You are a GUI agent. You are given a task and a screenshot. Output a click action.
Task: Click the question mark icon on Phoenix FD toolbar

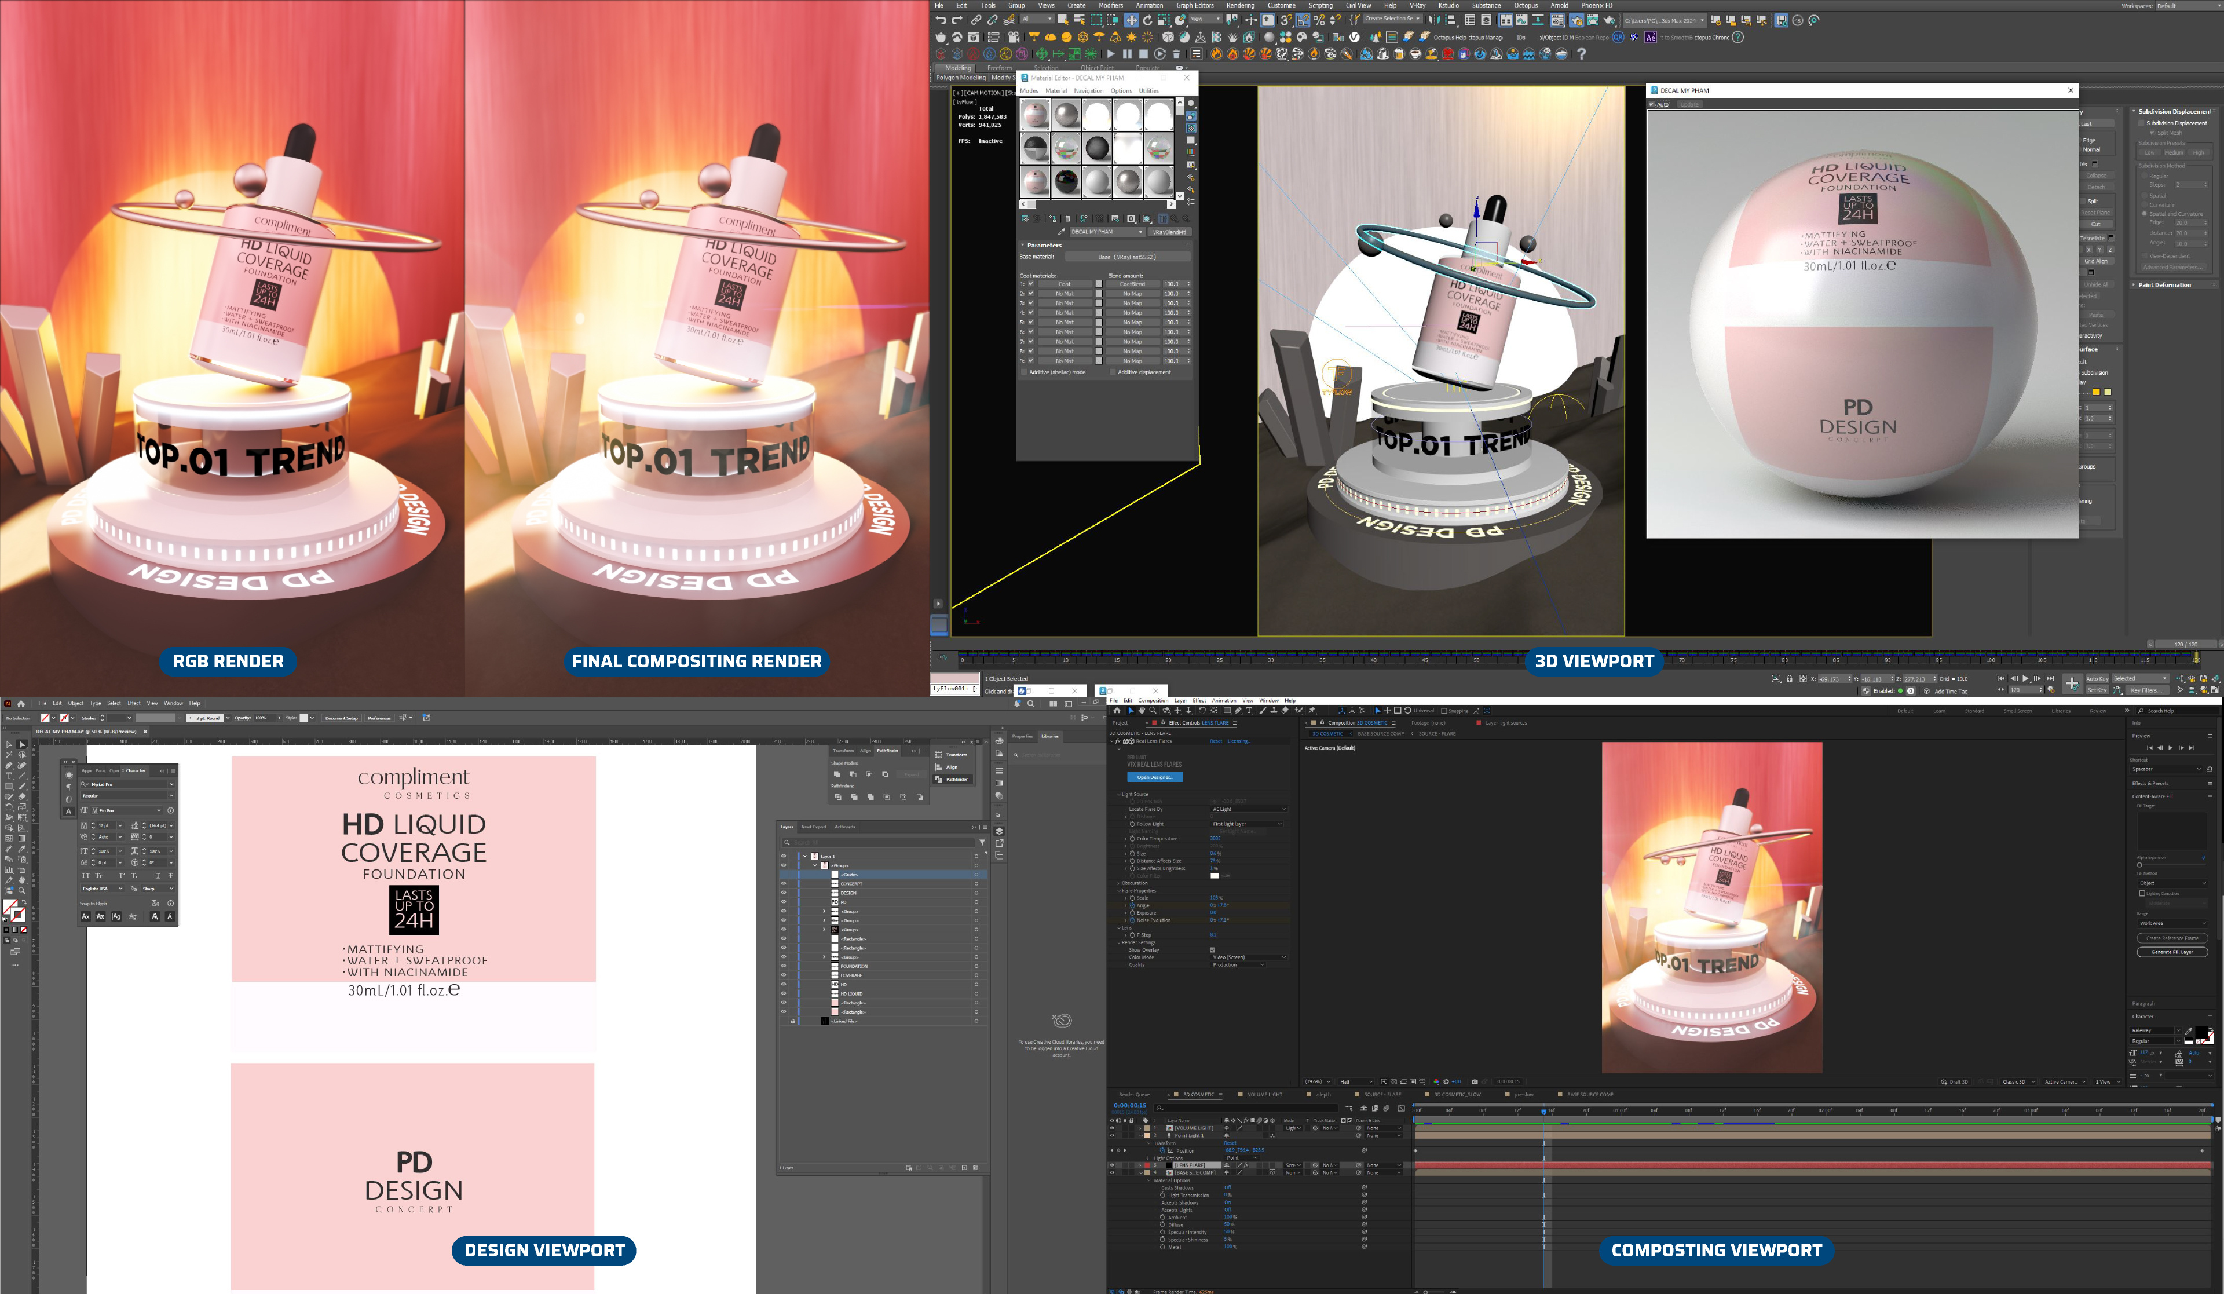(x=1582, y=54)
